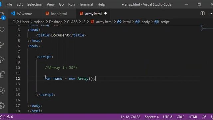The height and width of the screenshot is (120, 213).
Task: Click the opening script tag on line 8
Action: point(45,57)
